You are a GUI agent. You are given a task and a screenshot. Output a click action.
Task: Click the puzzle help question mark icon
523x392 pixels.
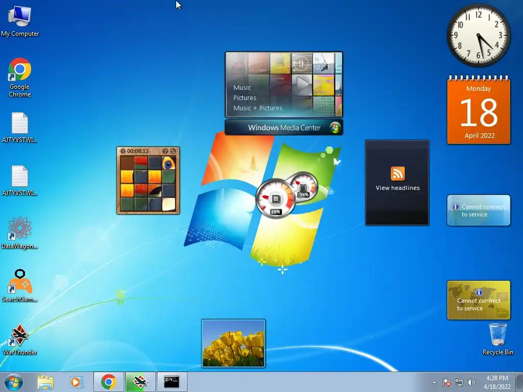(165, 151)
